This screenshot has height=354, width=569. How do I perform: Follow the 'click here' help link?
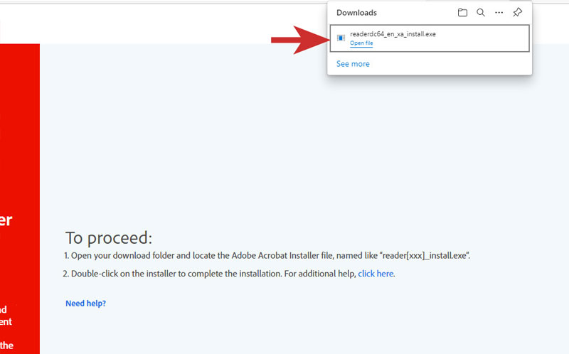click(x=376, y=274)
